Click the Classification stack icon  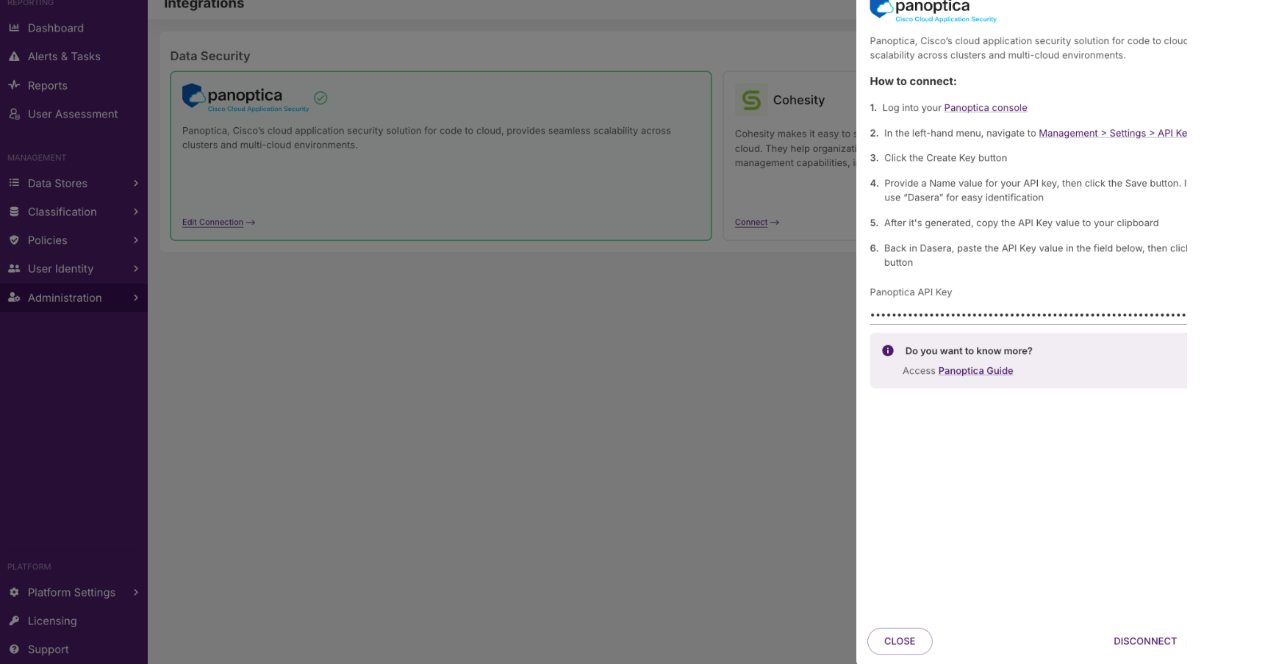[14, 212]
